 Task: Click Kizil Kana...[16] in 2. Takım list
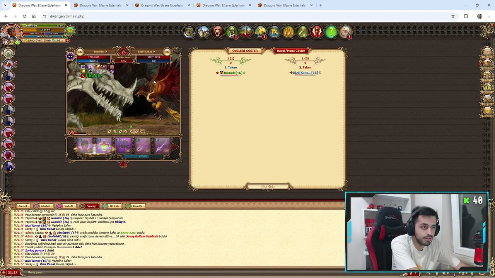pyautogui.click(x=305, y=73)
